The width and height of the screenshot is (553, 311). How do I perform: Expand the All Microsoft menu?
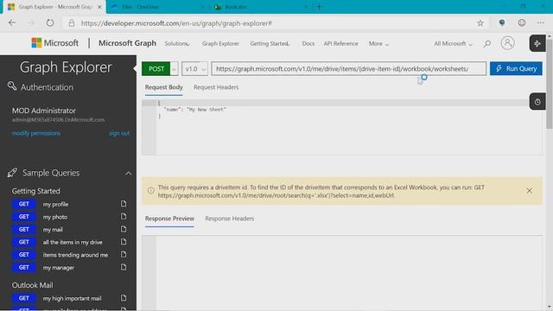[453, 44]
